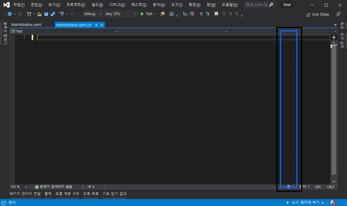Click the Clear Bookmarks icon
The image size is (347, 206).
(x=236, y=14)
